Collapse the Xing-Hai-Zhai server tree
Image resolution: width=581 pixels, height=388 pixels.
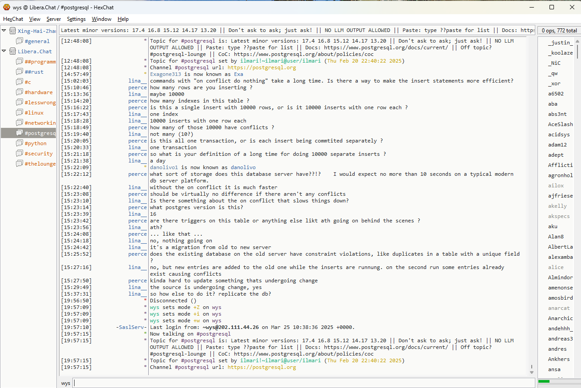coord(4,31)
